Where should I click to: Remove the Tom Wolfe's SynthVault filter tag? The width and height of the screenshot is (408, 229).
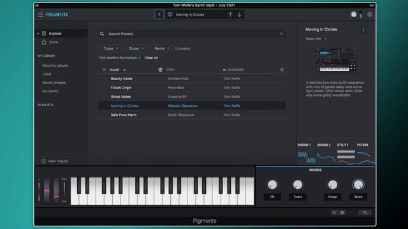click(x=139, y=58)
